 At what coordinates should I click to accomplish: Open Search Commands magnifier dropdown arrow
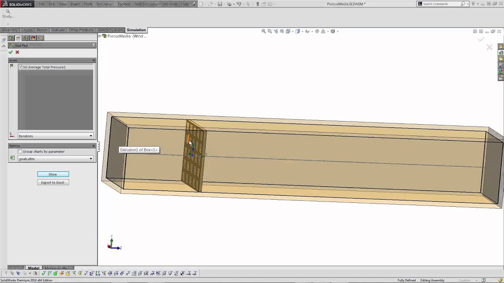tap(468, 4)
